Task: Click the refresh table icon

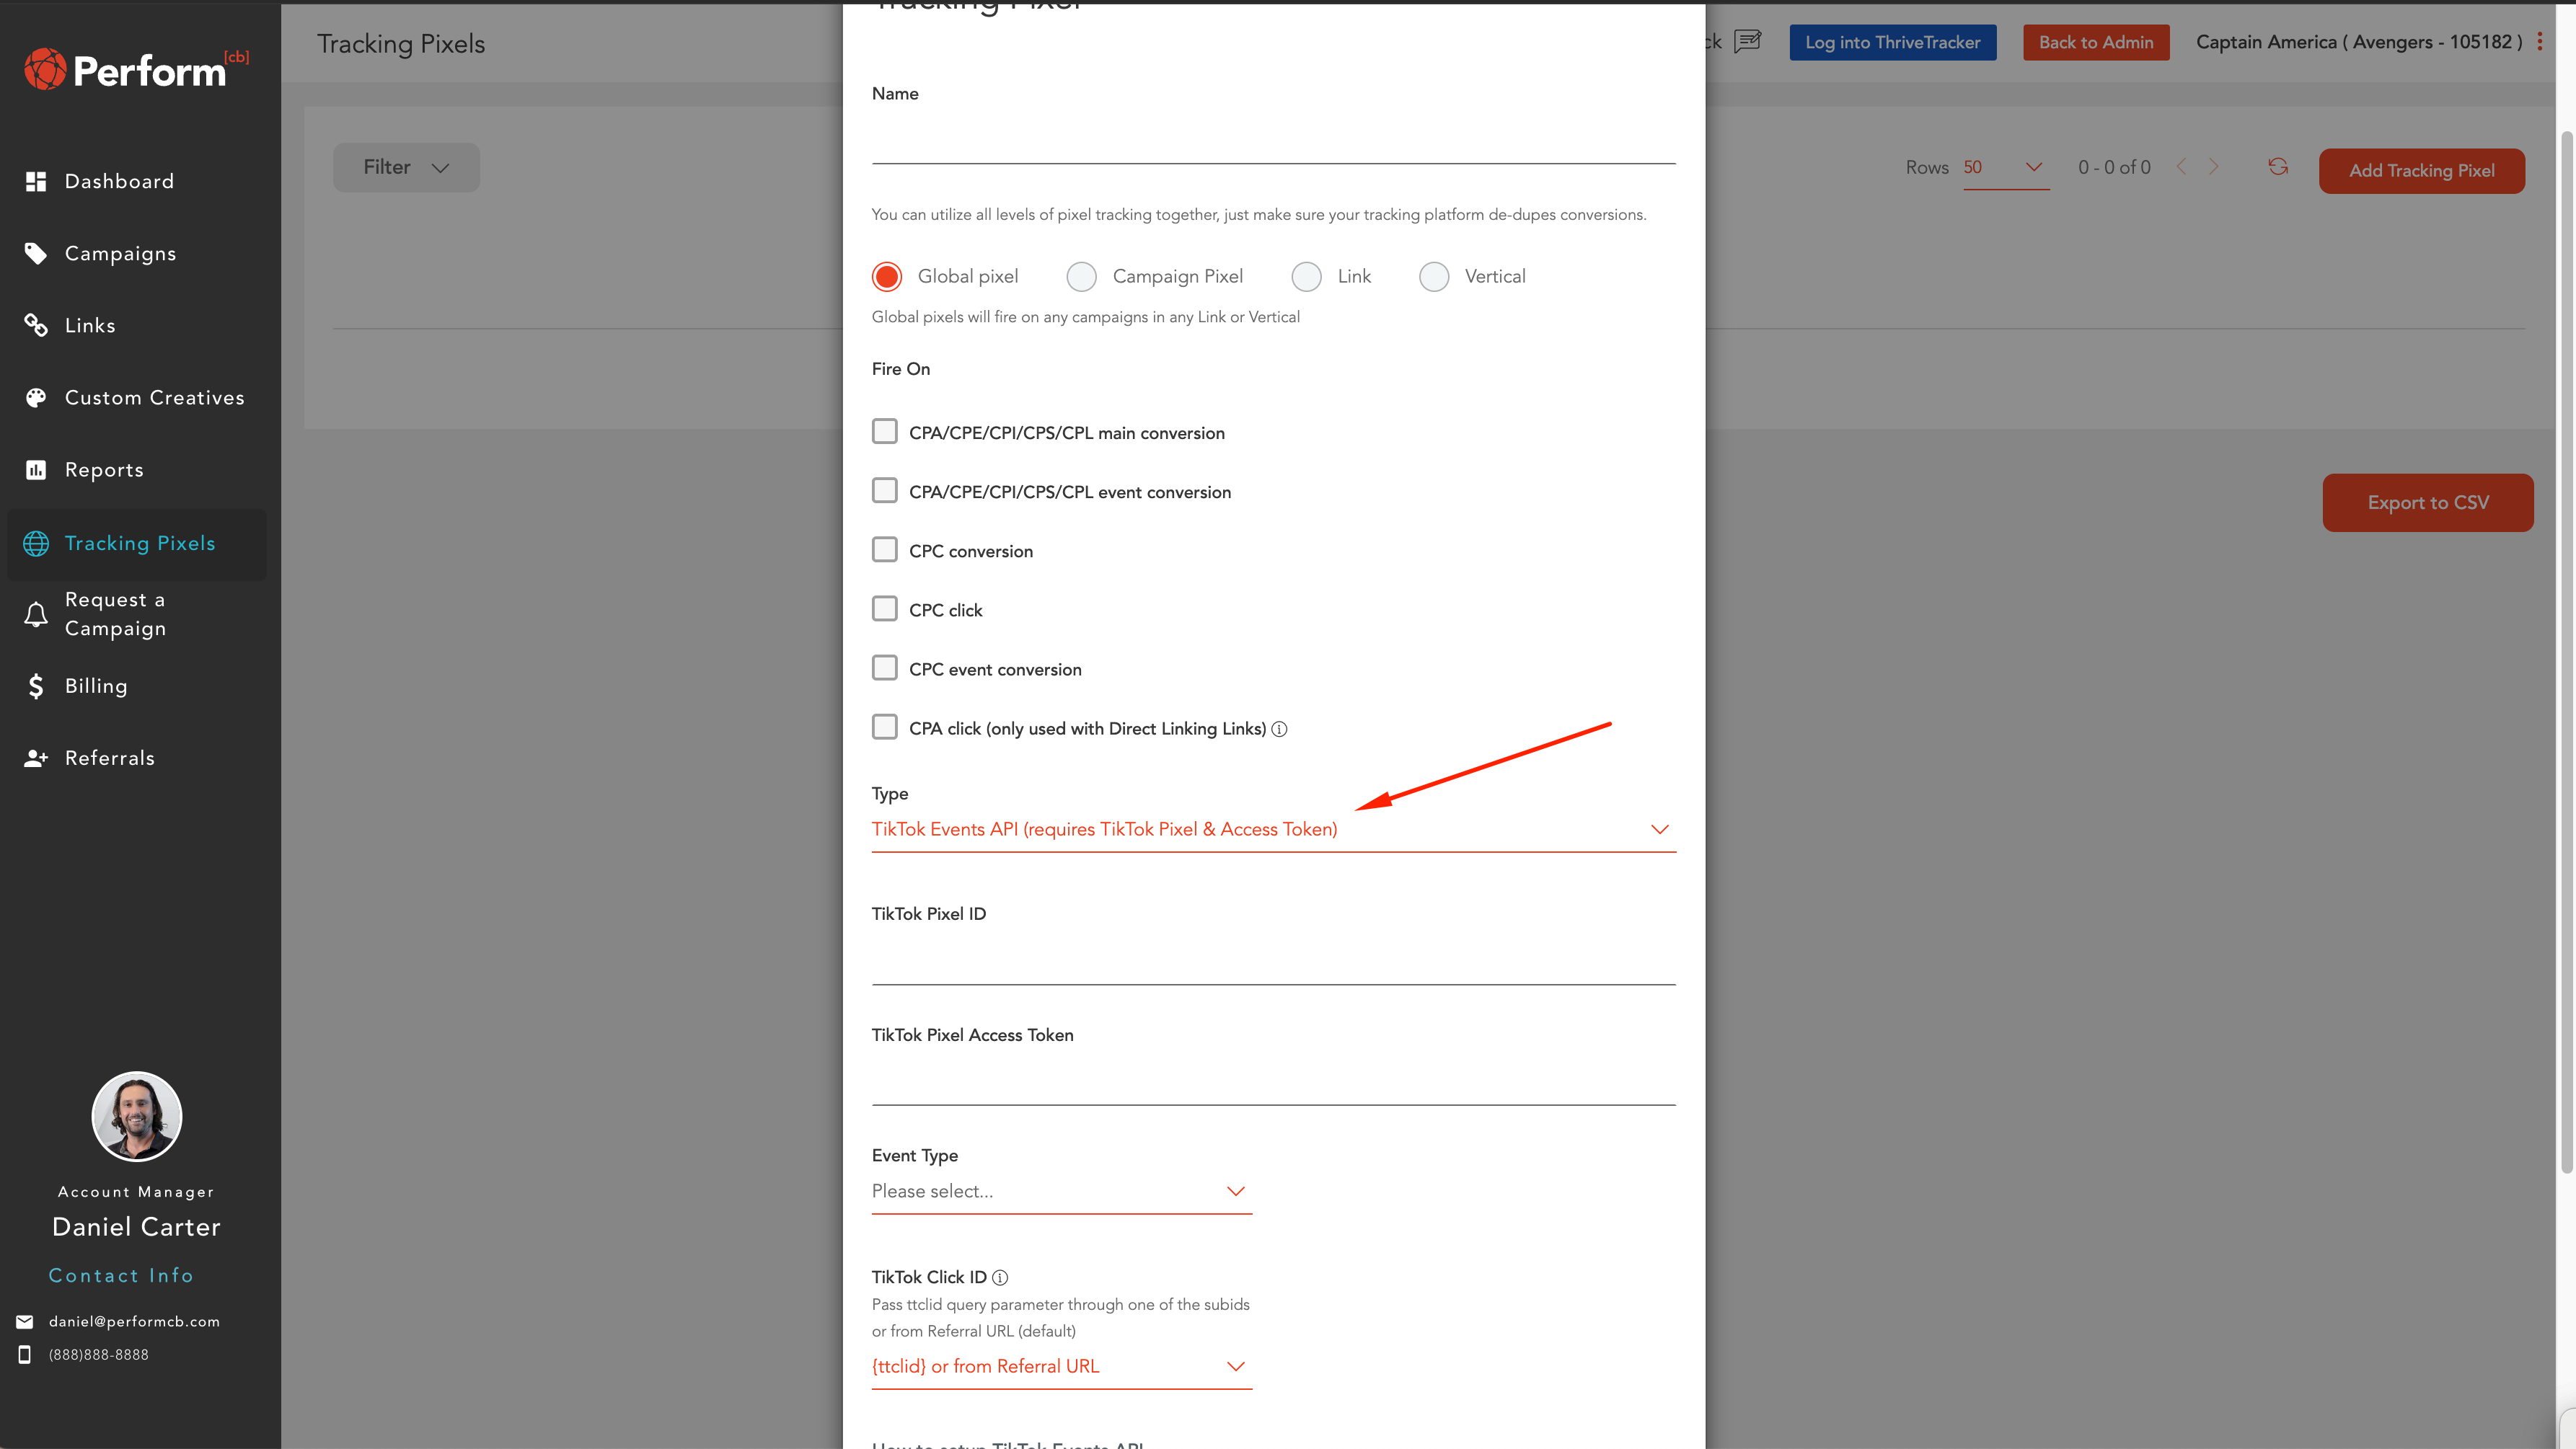Action: click(2278, 167)
